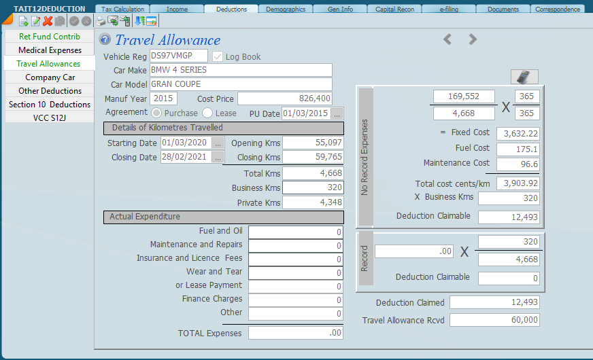593x360 pixels.
Task: Click the blue help question mark icon
Action: (x=105, y=39)
